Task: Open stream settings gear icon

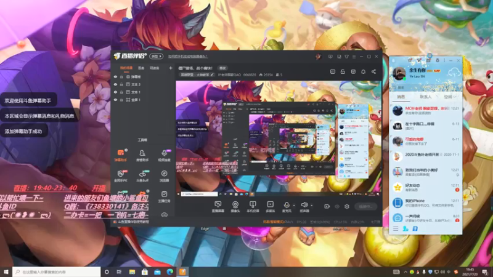Action: 347,206
